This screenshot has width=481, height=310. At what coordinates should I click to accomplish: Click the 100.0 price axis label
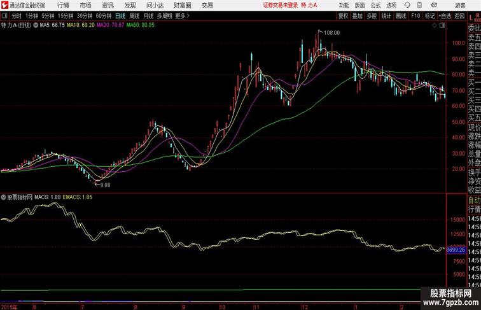coord(458,43)
